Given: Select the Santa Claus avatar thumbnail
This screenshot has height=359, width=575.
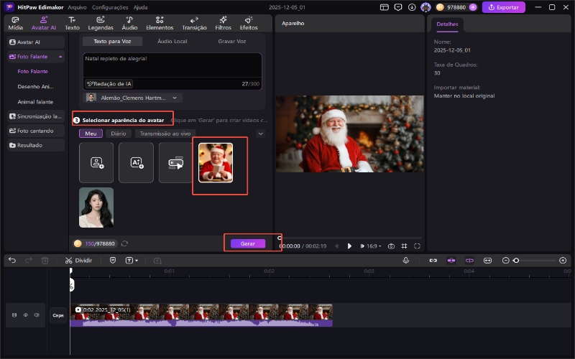Looking at the screenshot, I should tap(216, 163).
